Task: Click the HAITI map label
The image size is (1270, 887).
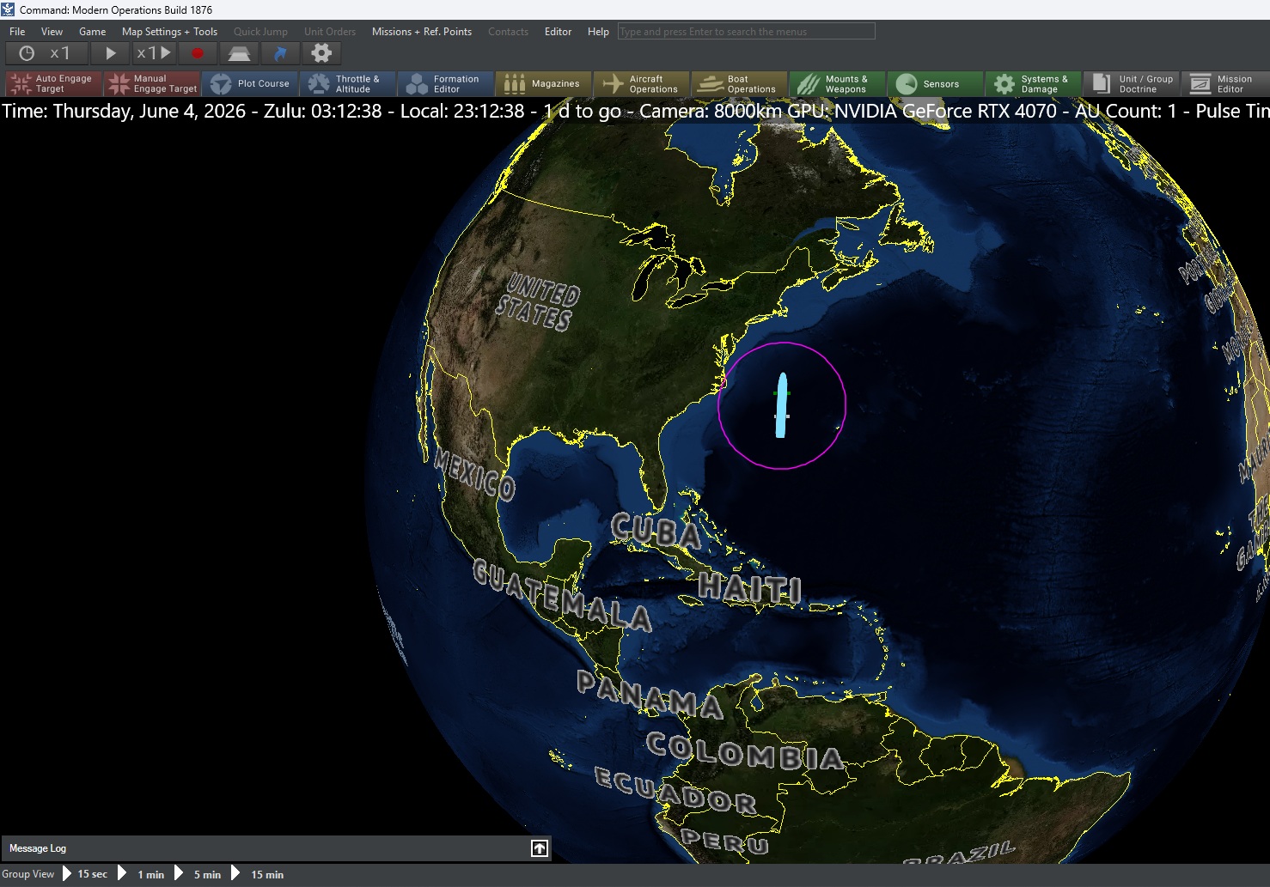Action: point(750,588)
